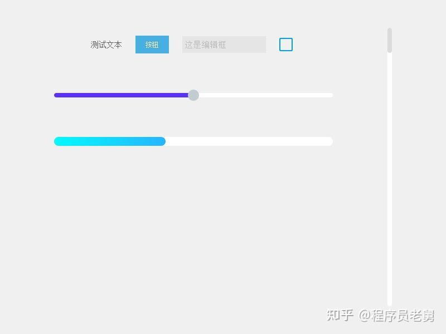Click the 按钮 button

tap(152, 45)
